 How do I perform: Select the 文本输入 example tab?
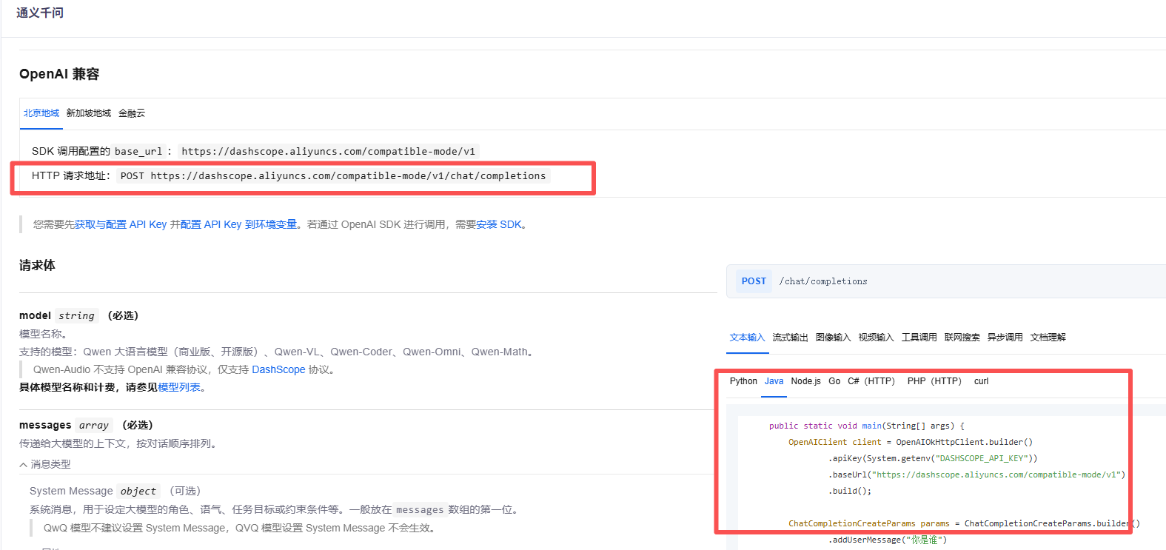tap(747, 338)
